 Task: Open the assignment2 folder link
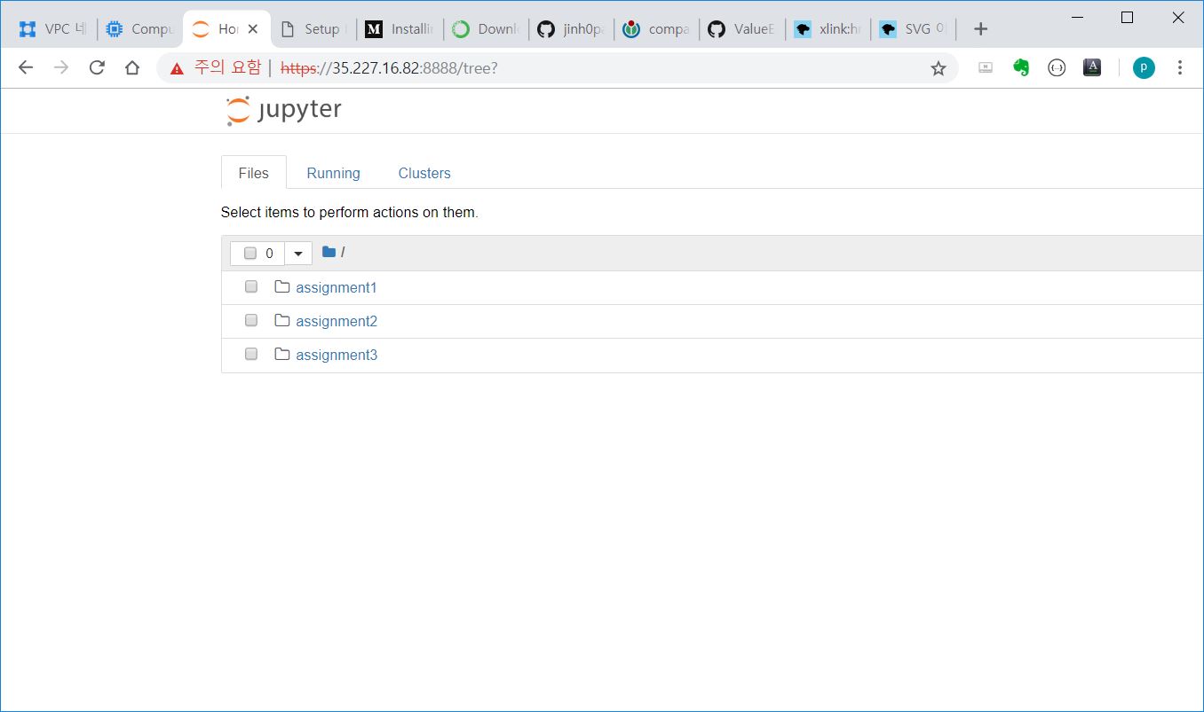[x=337, y=321]
